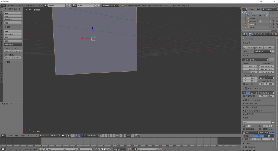The image size is (278, 151).
Task: Open the mesh data properties tab
Action: [x=270, y=34]
